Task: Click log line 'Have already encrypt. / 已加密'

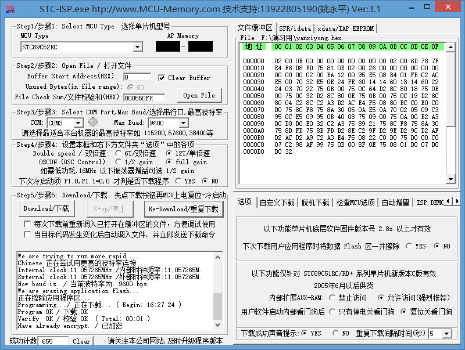Action: pos(70,326)
